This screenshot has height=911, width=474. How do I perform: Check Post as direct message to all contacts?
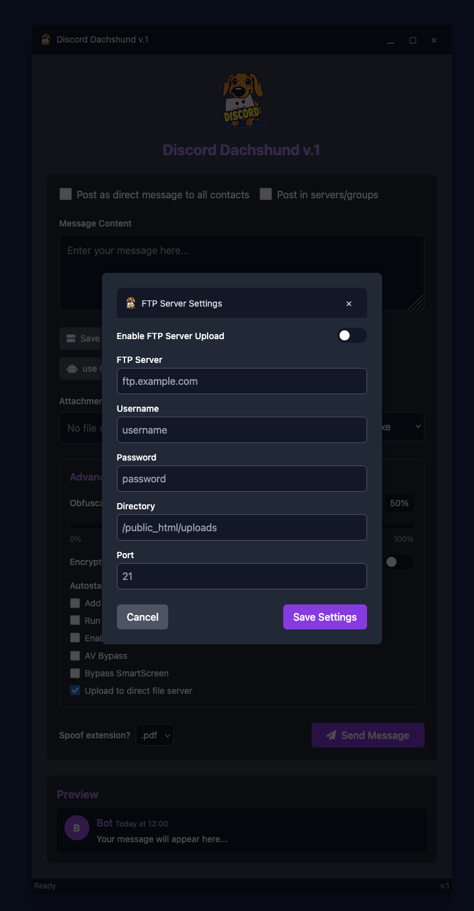[66, 194]
